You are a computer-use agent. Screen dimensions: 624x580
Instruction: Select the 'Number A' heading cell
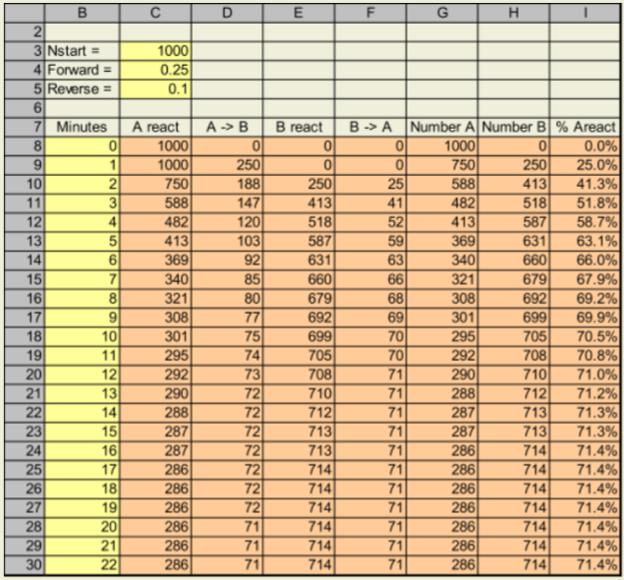(x=441, y=127)
